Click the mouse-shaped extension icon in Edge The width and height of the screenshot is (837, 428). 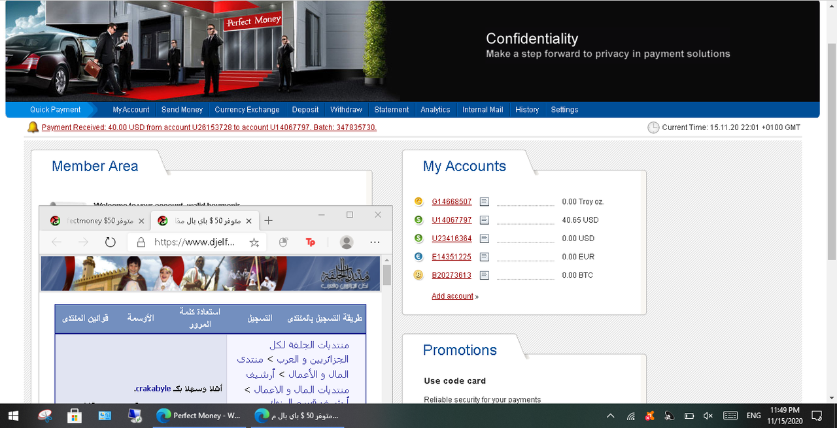[283, 242]
